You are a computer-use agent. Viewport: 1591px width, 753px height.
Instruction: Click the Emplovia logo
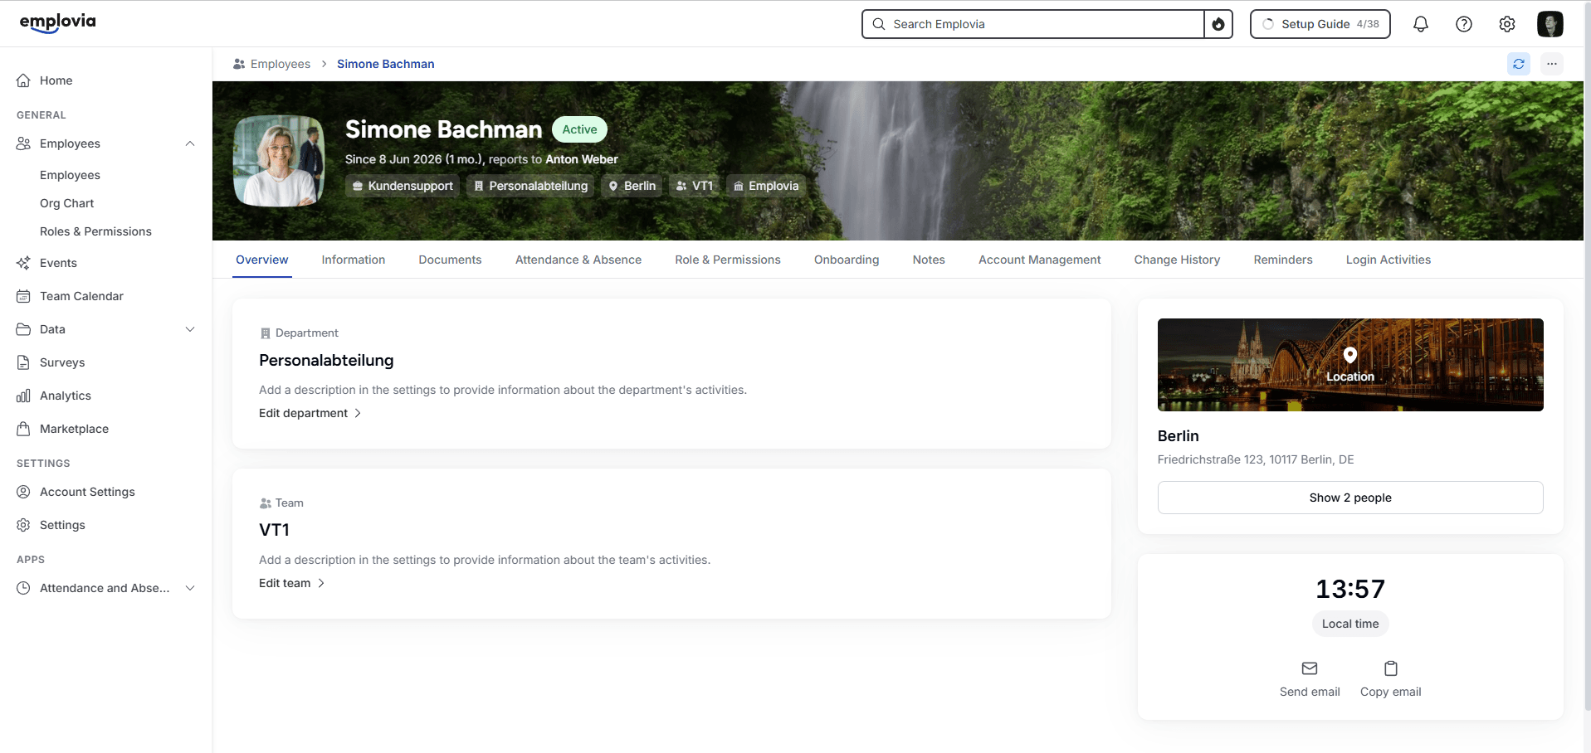57,22
